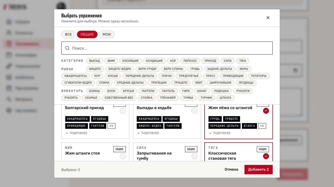Filter muscles by ПРЕДПЛЕЧЬЯ

coord(189,76)
